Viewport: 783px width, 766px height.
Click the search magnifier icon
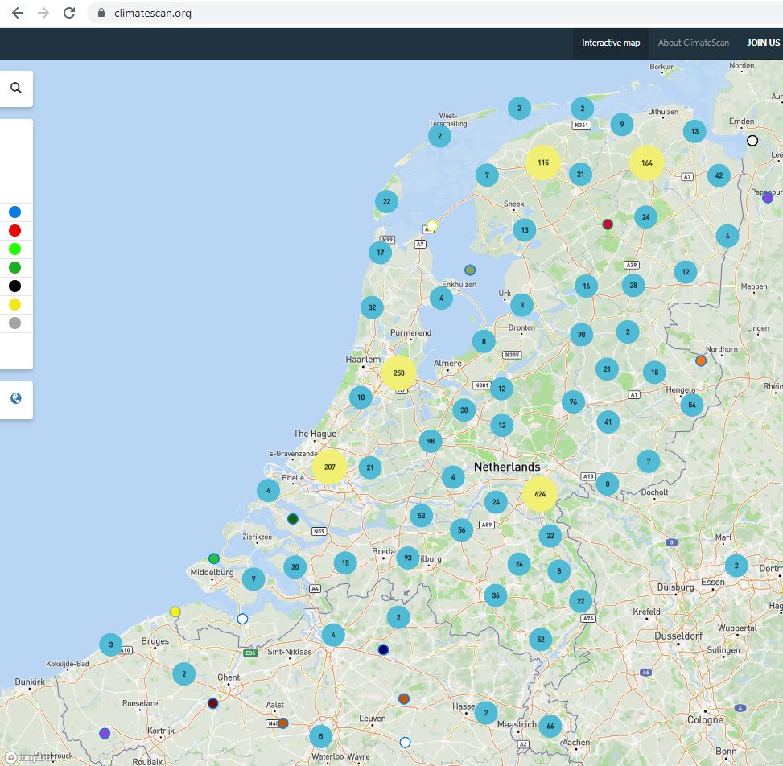click(16, 89)
